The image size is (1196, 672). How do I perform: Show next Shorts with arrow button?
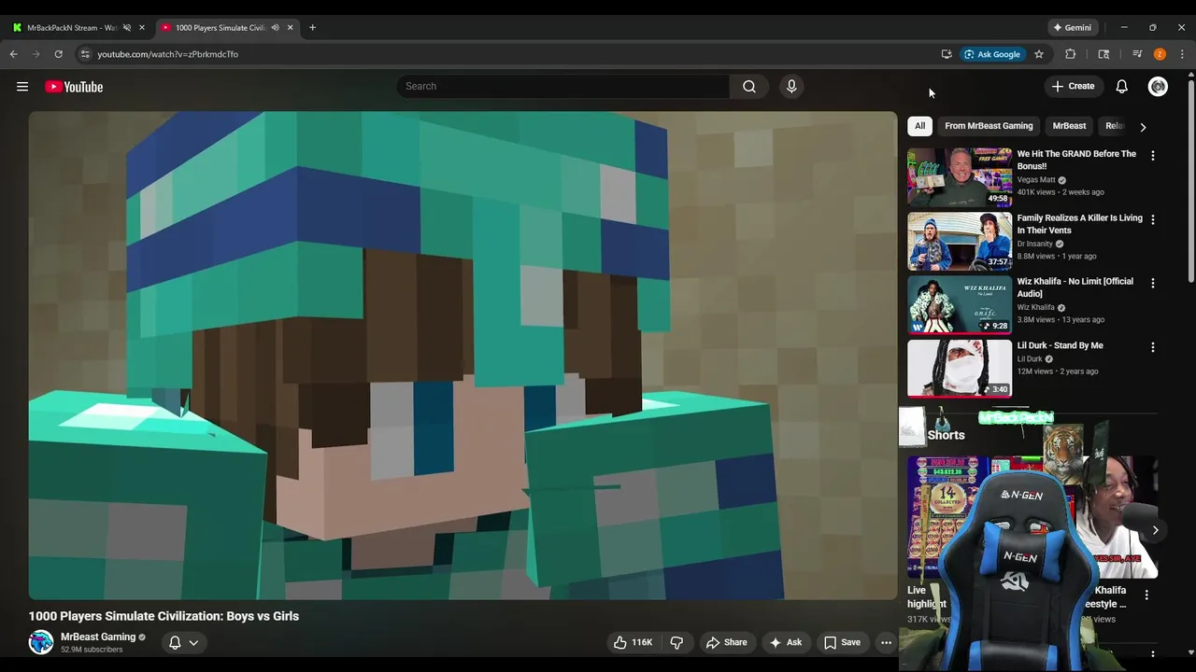point(1155,530)
